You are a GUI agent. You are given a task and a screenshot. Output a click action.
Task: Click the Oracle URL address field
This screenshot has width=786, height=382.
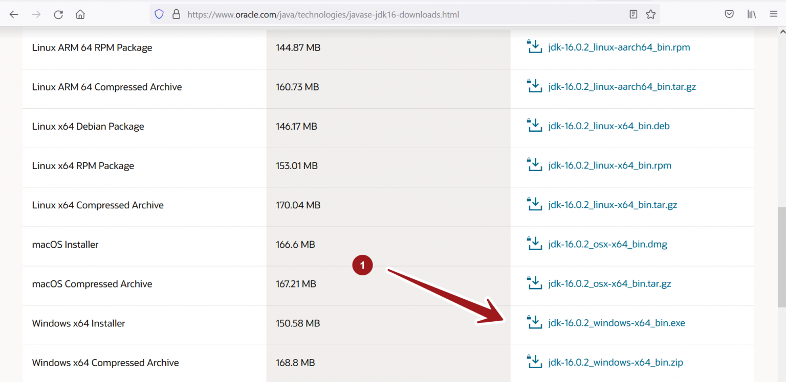click(358, 14)
